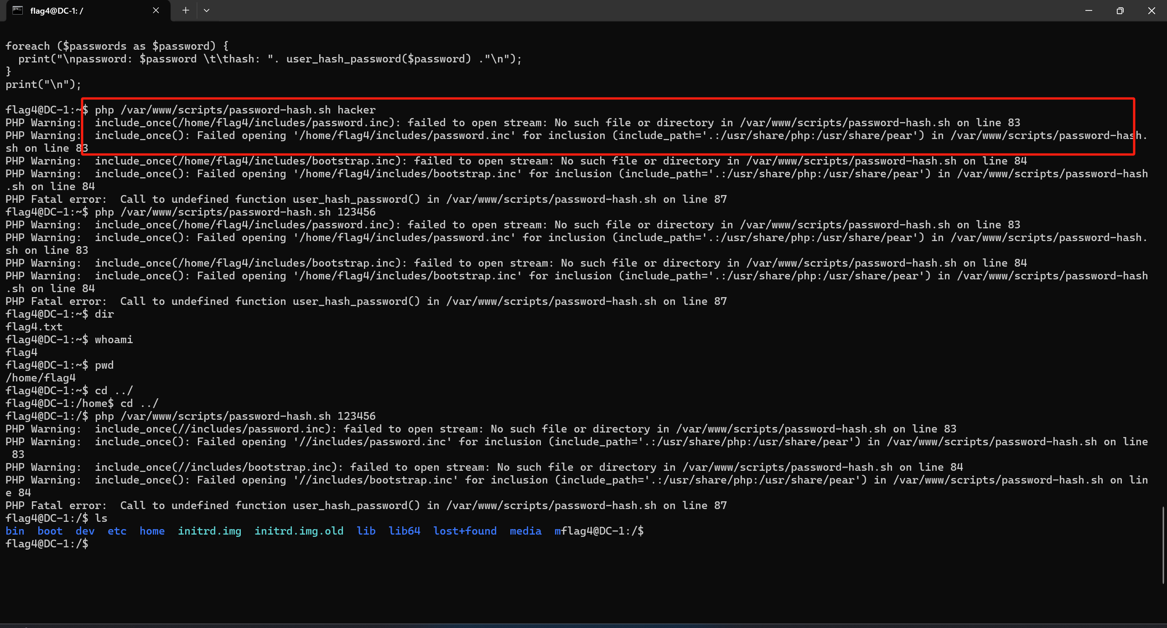Click the 'initrd.img.old' entry in ls output
The height and width of the screenshot is (628, 1167).
coord(299,531)
